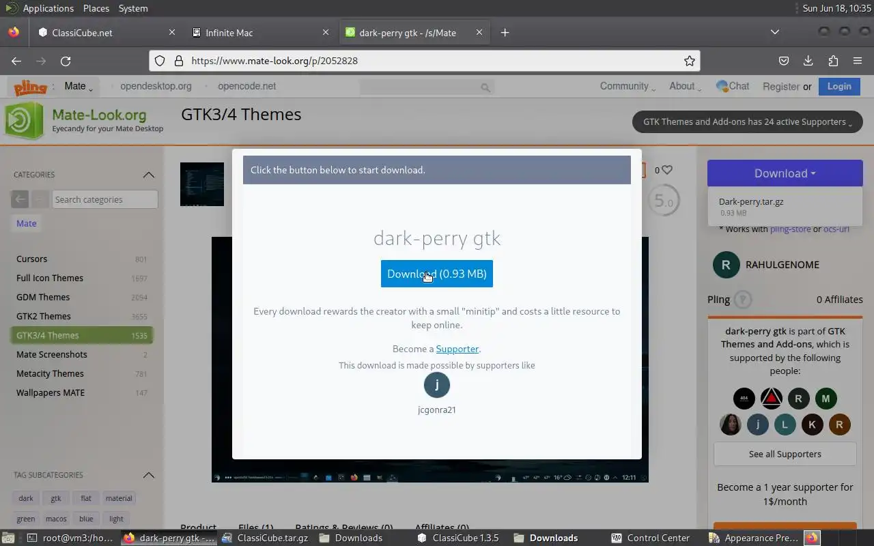Screen dimensions: 874x546
Task: Click the jcgonra21 supporter avatar
Action: point(437,385)
